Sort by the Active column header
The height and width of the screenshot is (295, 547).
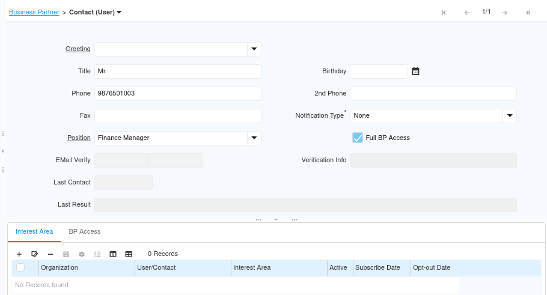tap(340, 268)
